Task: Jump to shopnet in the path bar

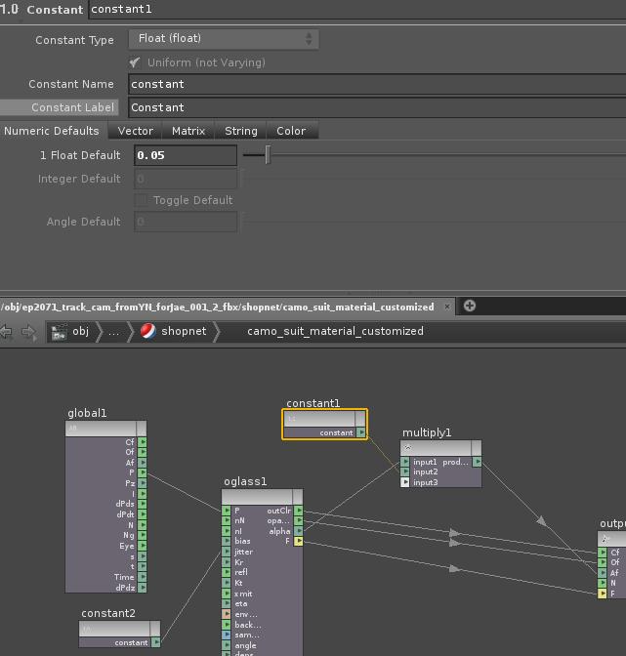Action: [x=173, y=331]
